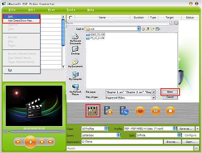Viewport: 202px width, 153px height.
Task: Click the film edit/clip tool icon
Action: [x=124, y=111]
